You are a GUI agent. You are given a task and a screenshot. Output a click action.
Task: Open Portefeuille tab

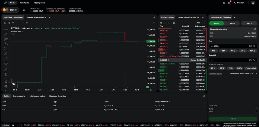coord(25,3)
